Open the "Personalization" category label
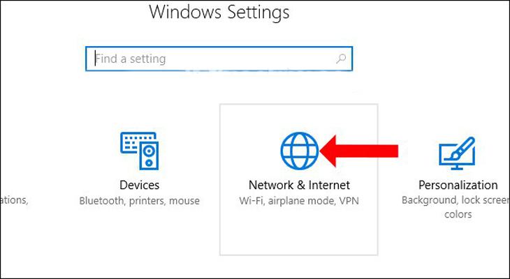This screenshot has width=510, height=279. [458, 185]
